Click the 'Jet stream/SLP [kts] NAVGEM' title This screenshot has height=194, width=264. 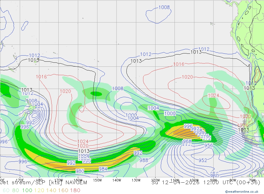click(44, 183)
